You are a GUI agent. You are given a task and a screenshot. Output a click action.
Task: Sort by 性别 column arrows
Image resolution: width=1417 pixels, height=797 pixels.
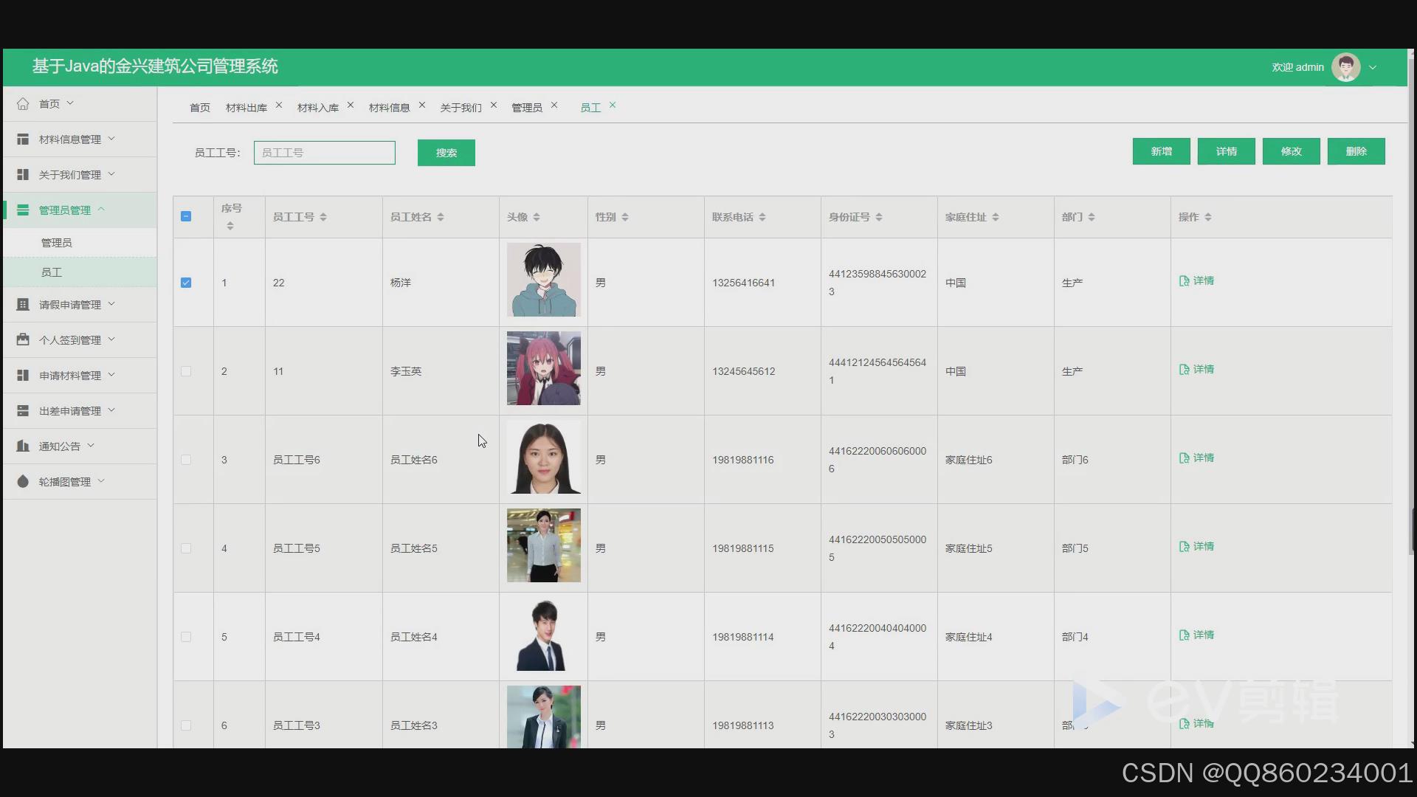click(x=625, y=217)
